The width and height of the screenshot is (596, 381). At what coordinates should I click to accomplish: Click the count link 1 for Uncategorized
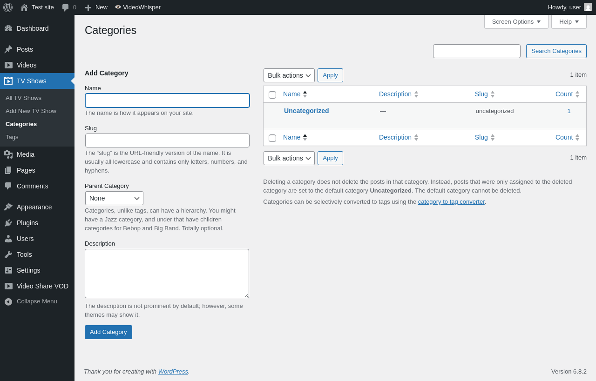[569, 111]
